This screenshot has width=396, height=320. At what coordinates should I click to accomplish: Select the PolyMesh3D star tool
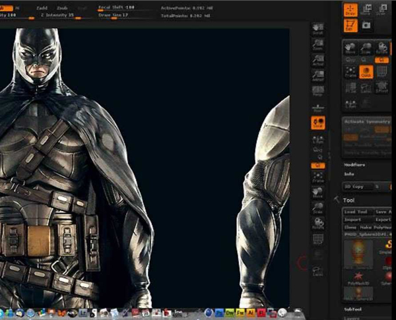click(358, 278)
